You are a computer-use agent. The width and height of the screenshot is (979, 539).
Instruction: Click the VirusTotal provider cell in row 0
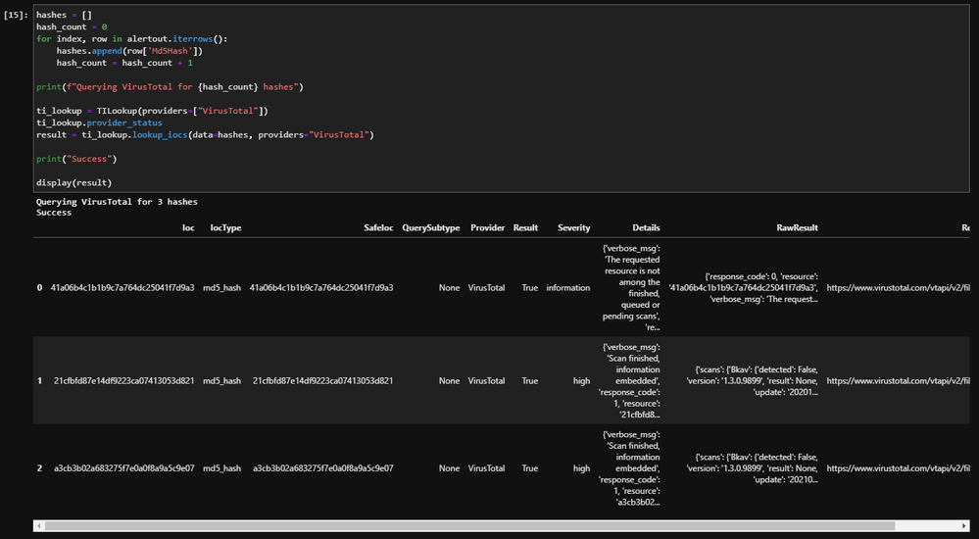click(x=486, y=288)
